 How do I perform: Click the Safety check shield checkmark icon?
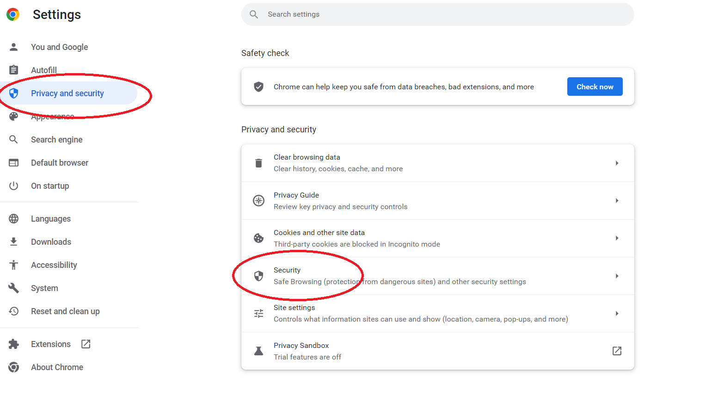(258, 87)
